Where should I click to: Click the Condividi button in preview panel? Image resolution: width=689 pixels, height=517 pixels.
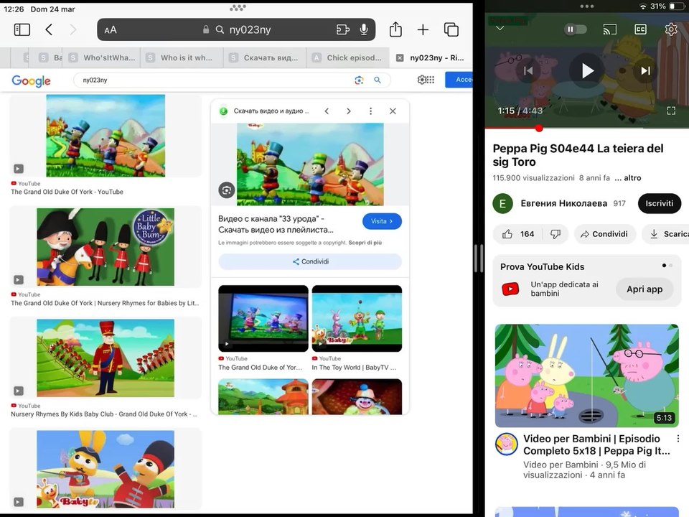click(310, 261)
